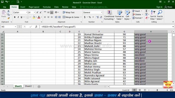Switch to the Insert ribbon tab
The height and width of the screenshot is (98, 175).
(x=23, y=7)
